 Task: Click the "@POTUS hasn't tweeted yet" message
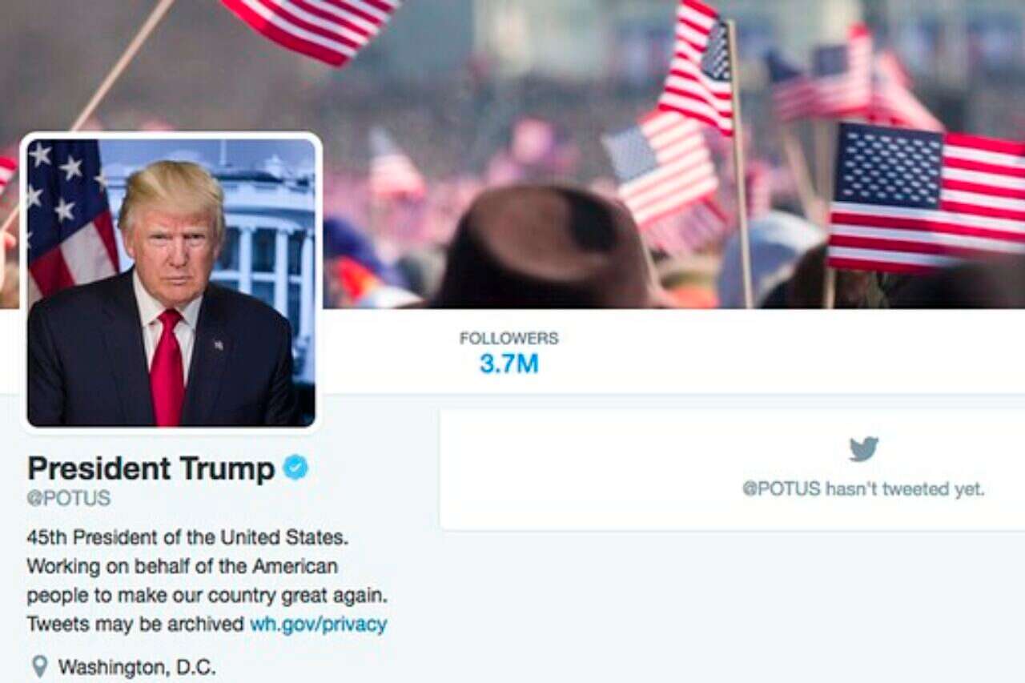pyautogui.click(x=863, y=488)
